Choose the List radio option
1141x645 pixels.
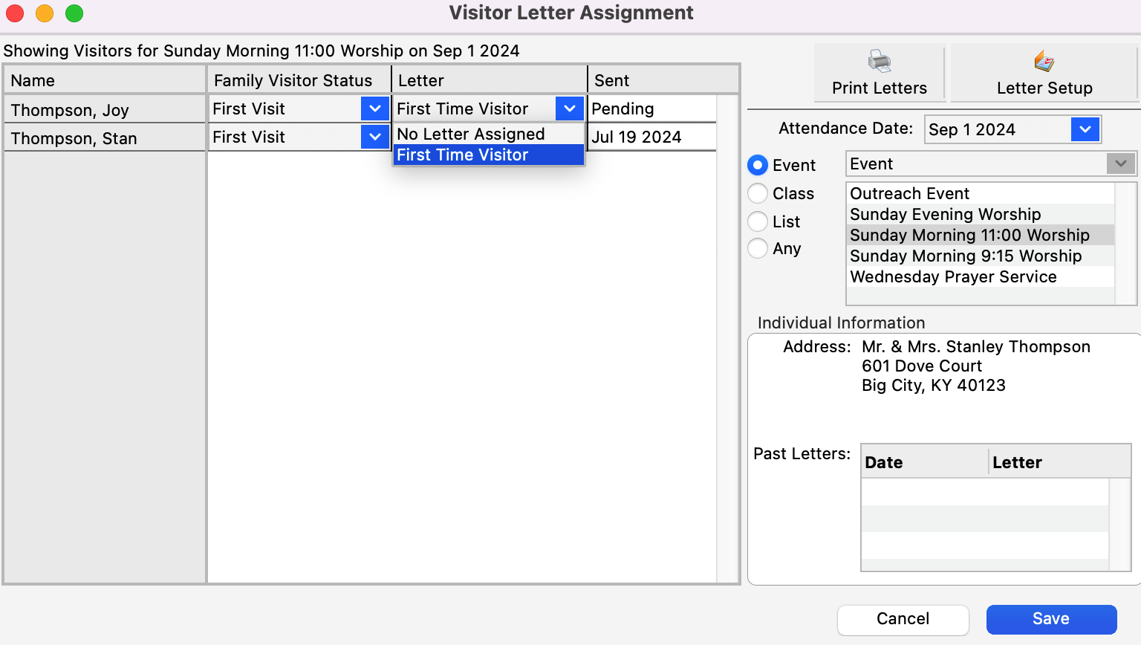(758, 221)
